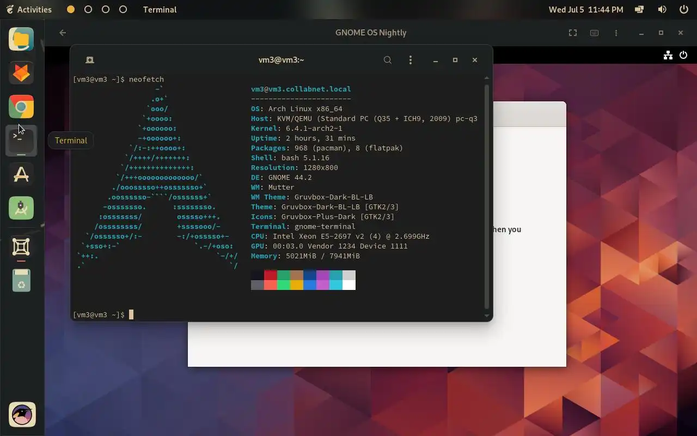Click the 'Resolution: 1280x800' line
The width and height of the screenshot is (697, 436).
tap(295, 167)
